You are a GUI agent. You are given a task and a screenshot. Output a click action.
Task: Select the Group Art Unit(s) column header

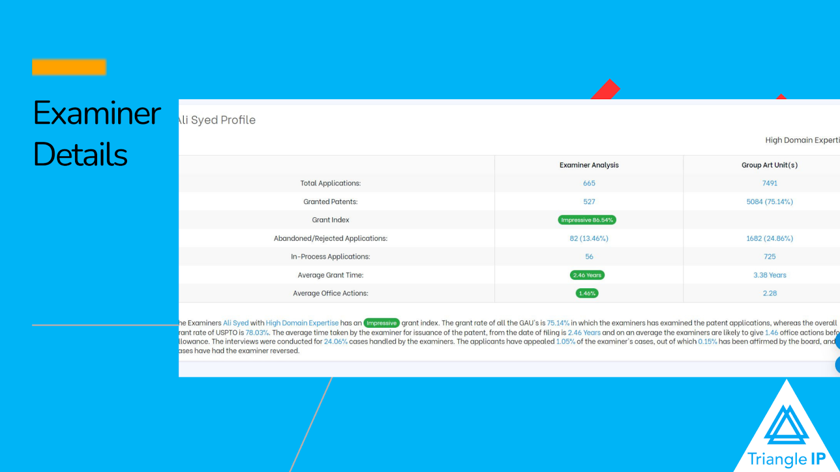click(x=770, y=165)
